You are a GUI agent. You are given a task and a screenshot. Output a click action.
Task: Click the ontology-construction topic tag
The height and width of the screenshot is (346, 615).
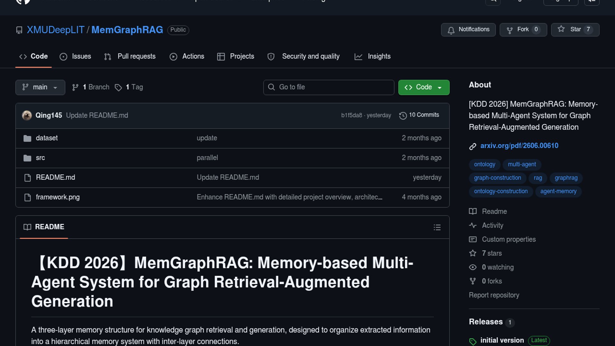pos(501,191)
